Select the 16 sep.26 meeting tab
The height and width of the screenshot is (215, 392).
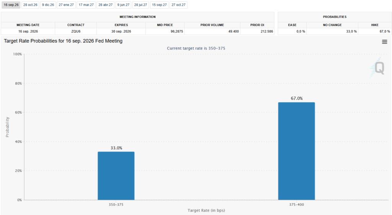[x=11, y=5]
